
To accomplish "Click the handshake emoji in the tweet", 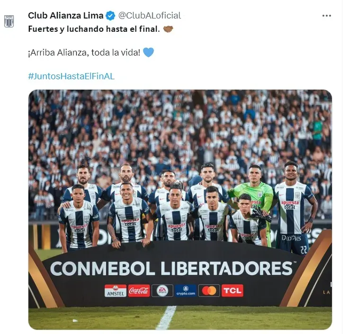I will coord(168,29).
